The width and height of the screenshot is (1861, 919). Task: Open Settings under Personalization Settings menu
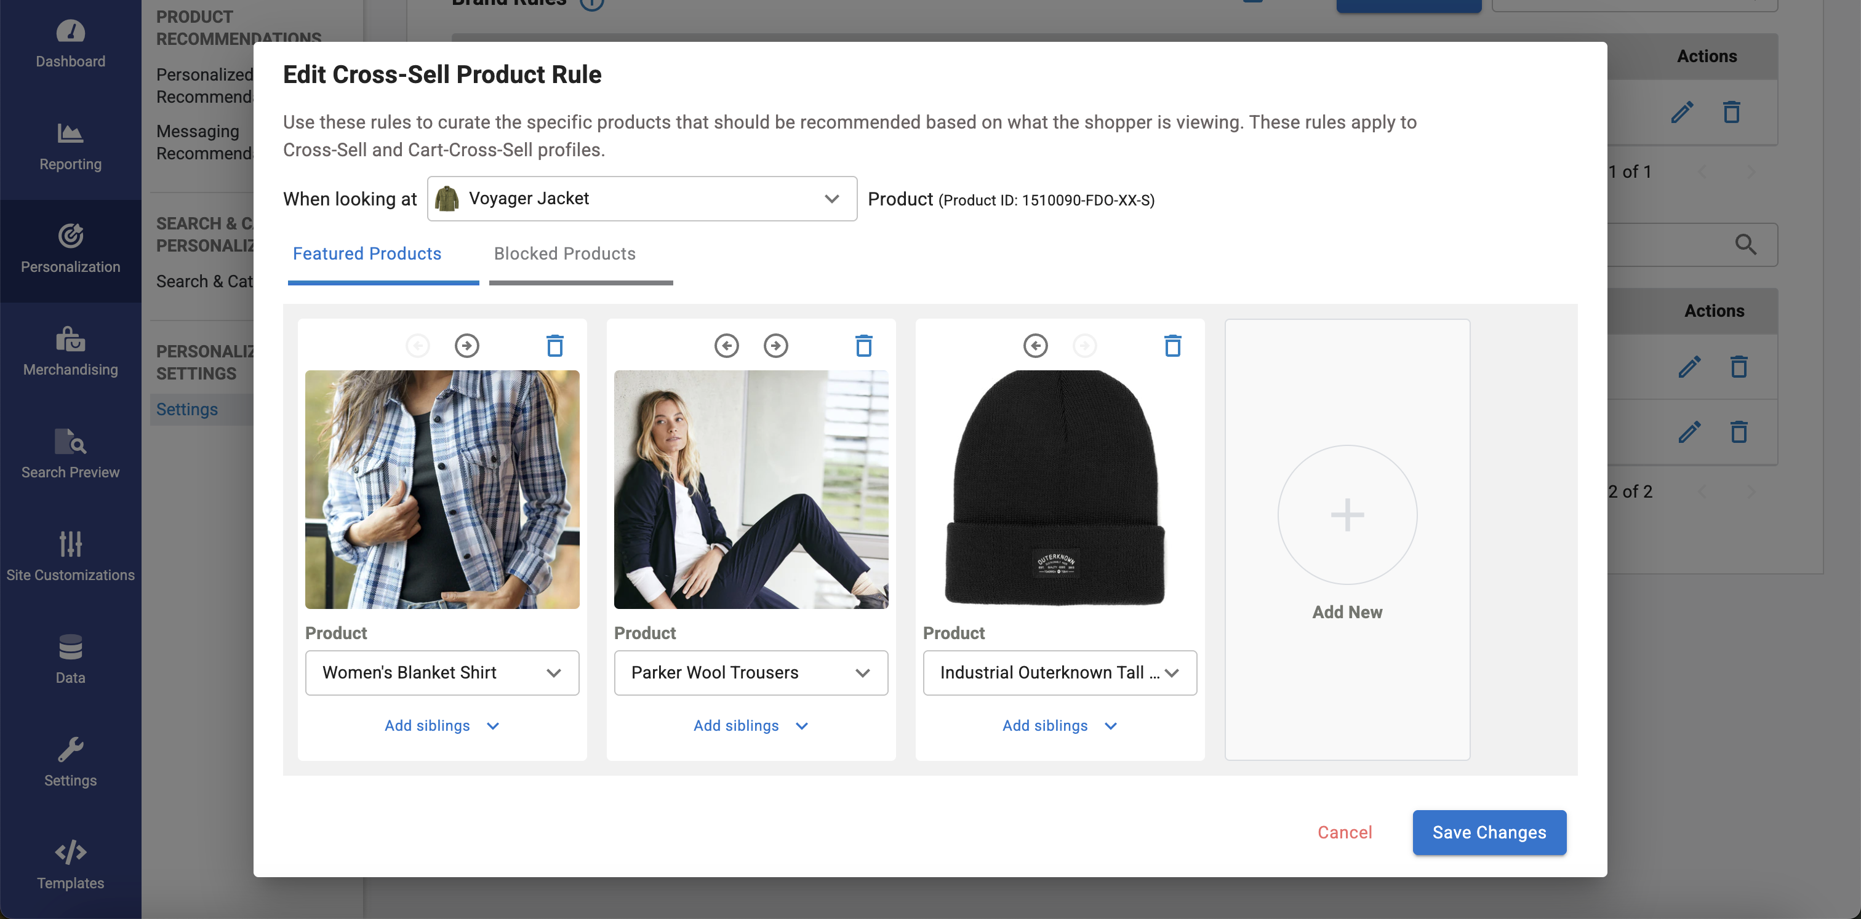click(x=186, y=409)
